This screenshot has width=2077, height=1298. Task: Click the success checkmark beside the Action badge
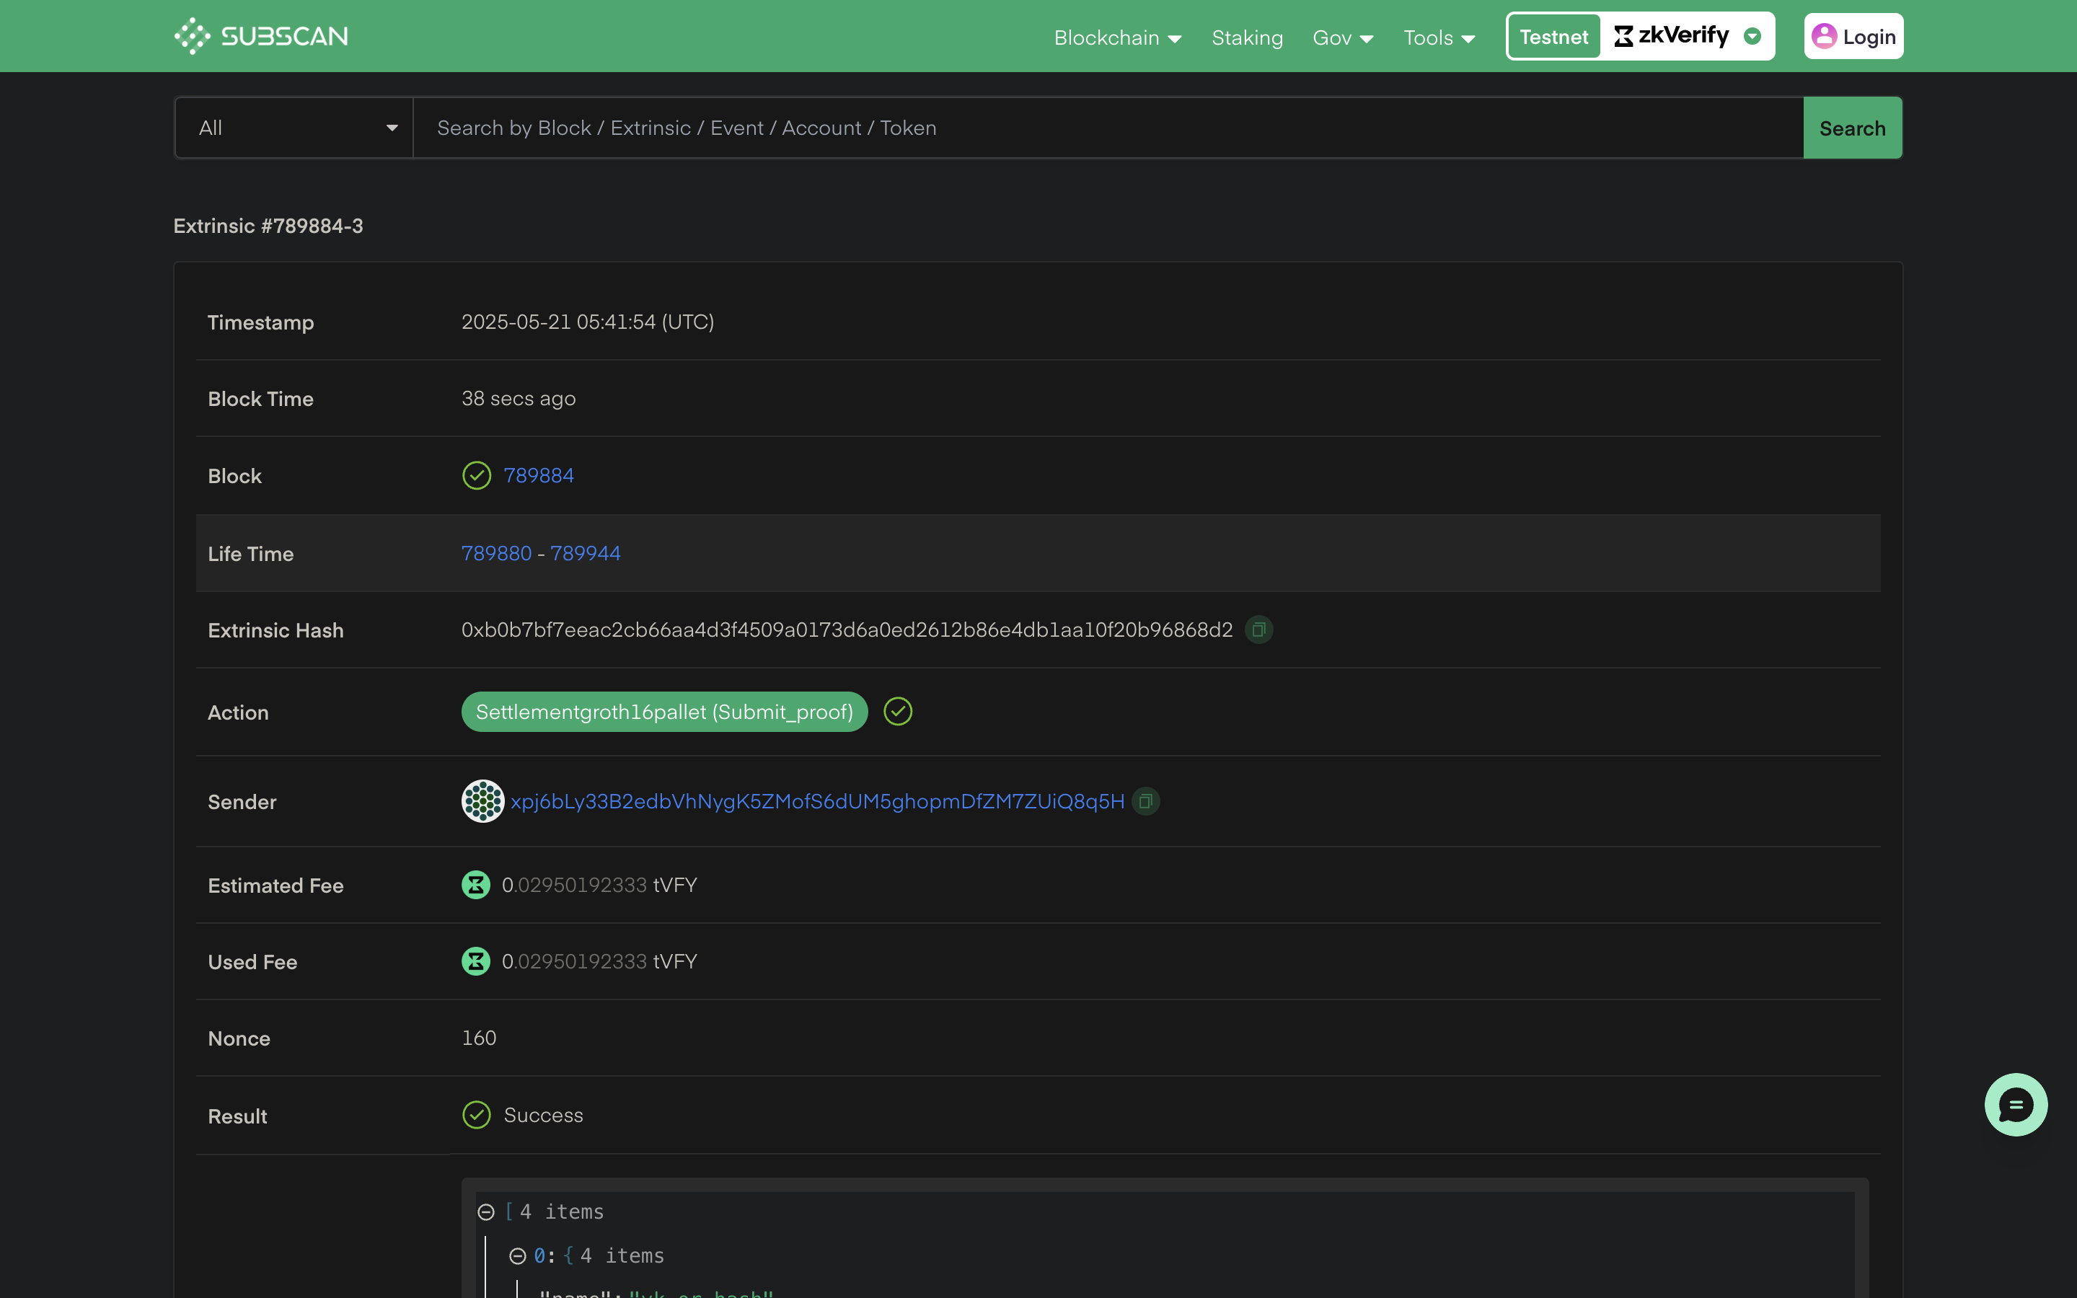point(898,712)
